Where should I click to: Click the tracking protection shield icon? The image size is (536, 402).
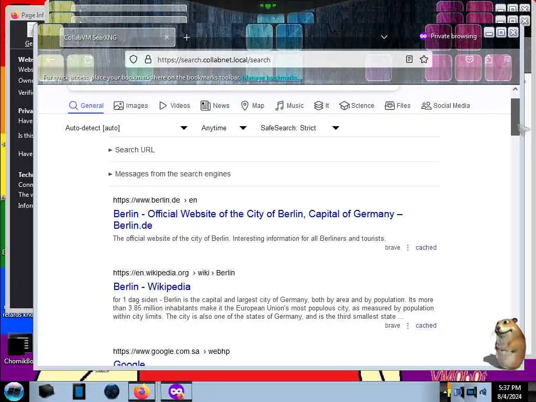(x=133, y=60)
